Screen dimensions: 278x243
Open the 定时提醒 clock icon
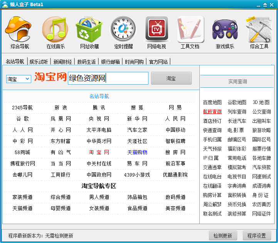pyautogui.click(x=123, y=29)
